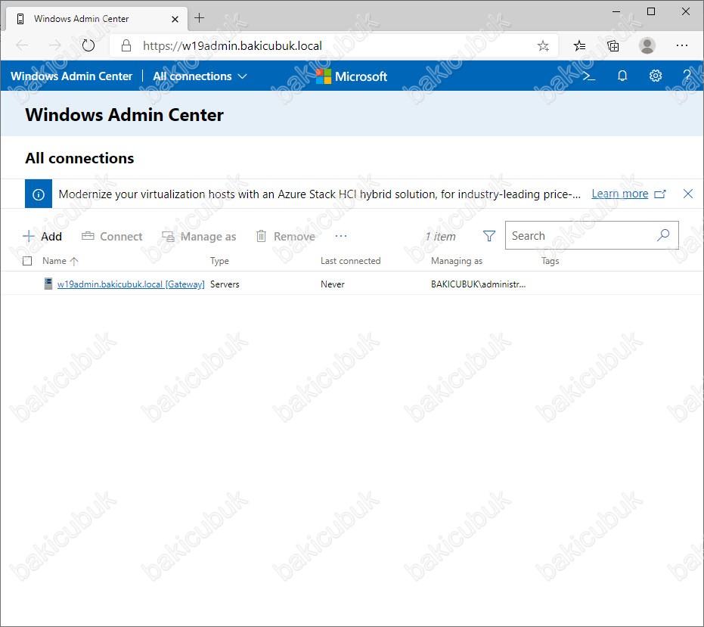The height and width of the screenshot is (627, 704).
Task: Click server icon beside w19admin gateway
Action: tap(48, 284)
